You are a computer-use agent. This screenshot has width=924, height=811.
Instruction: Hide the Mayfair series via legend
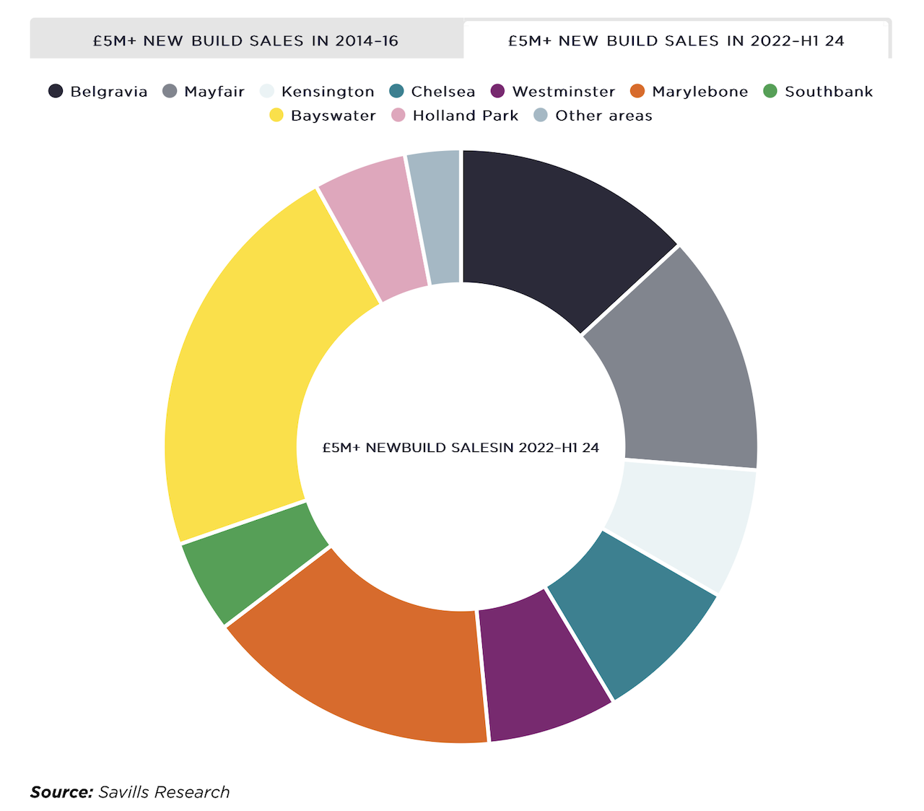(x=204, y=92)
